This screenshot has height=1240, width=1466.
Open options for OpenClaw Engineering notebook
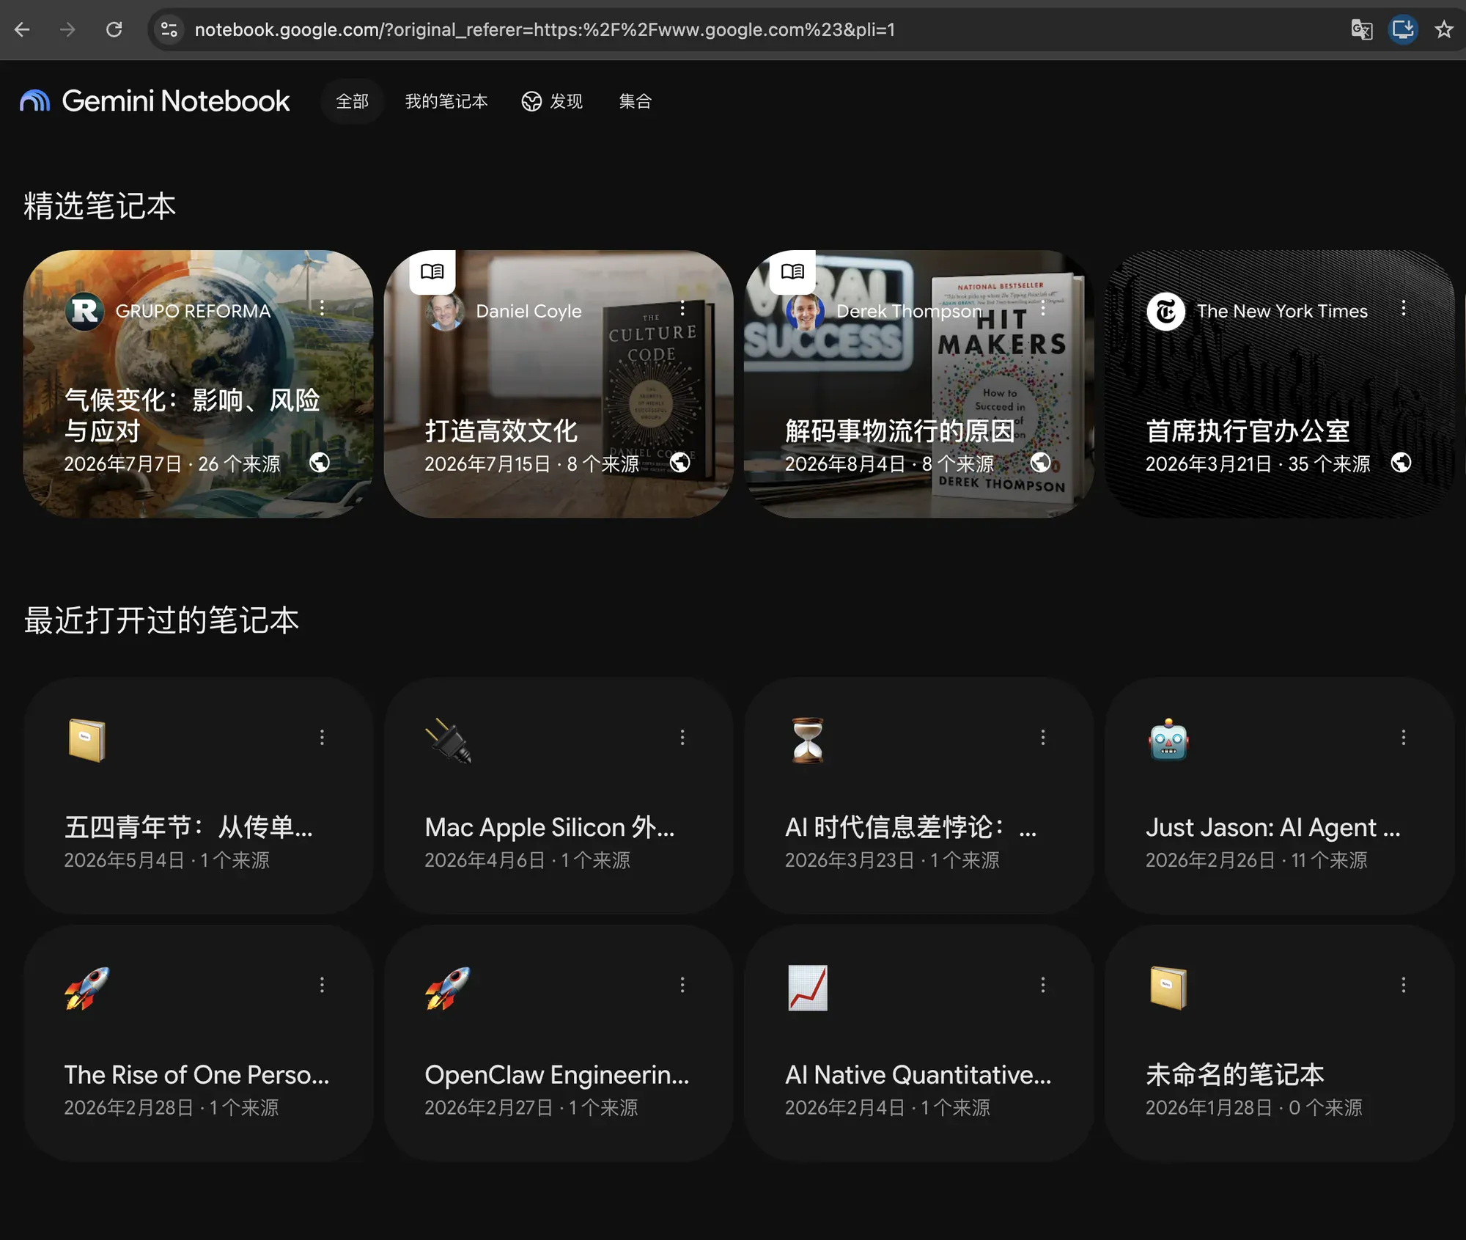(682, 986)
